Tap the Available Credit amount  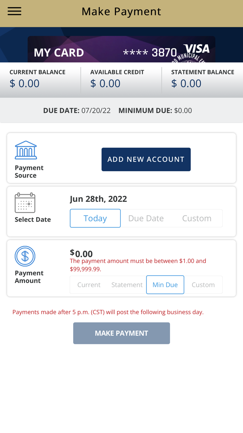click(x=105, y=84)
